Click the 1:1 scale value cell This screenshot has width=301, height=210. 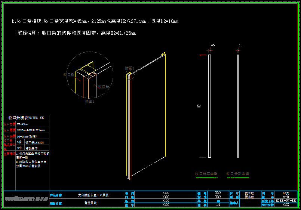[218, 205]
